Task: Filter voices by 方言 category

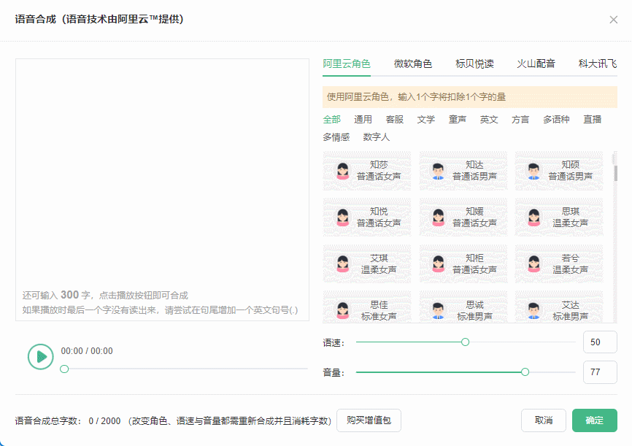Action: (520, 120)
